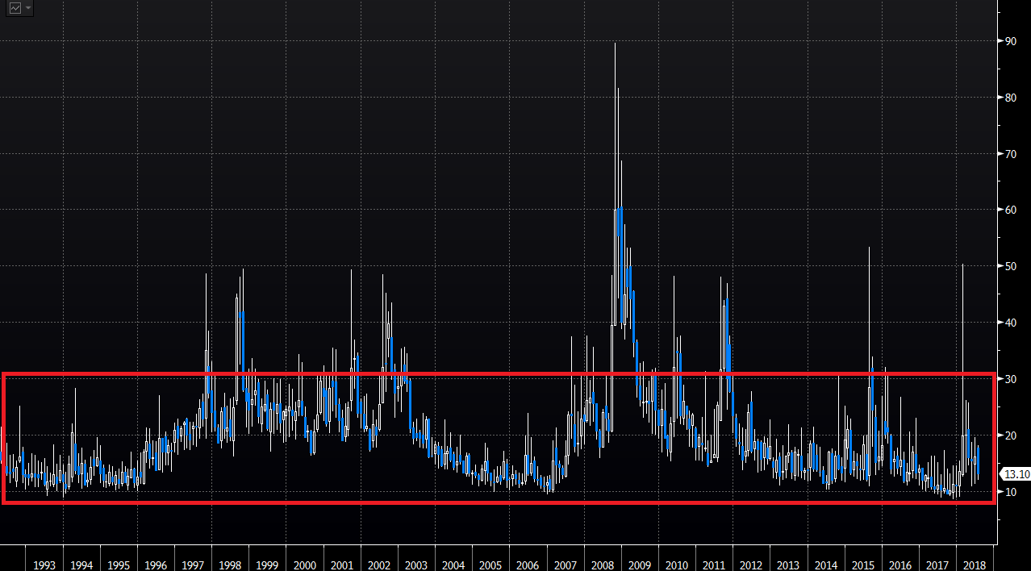Select the 2000 label on the time axis

coord(305,566)
